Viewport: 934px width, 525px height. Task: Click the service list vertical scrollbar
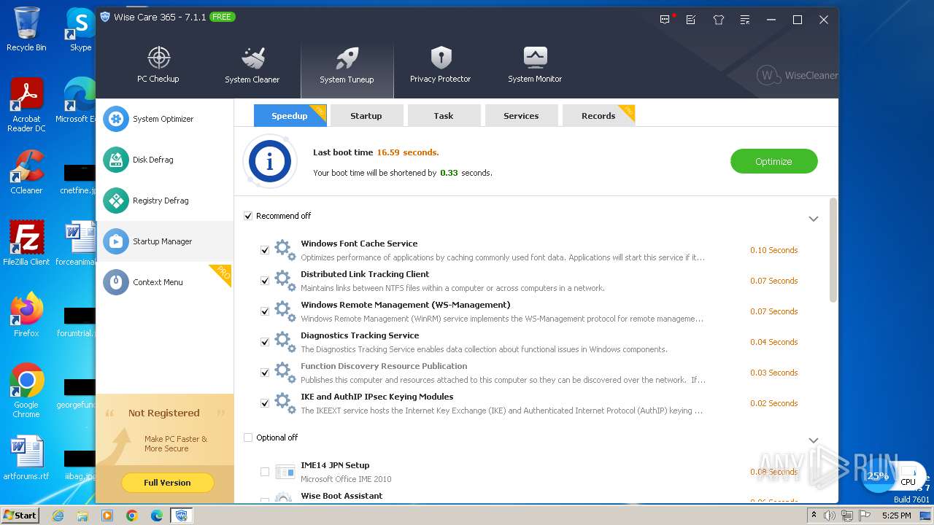pyautogui.click(x=833, y=250)
